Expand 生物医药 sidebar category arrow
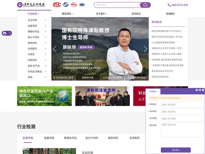Viewport: 205px width, 154px height. coord(46,48)
